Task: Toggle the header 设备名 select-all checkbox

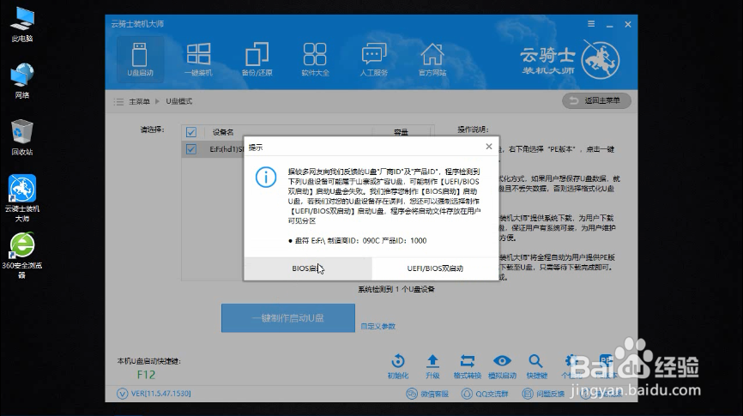Action: point(191,132)
